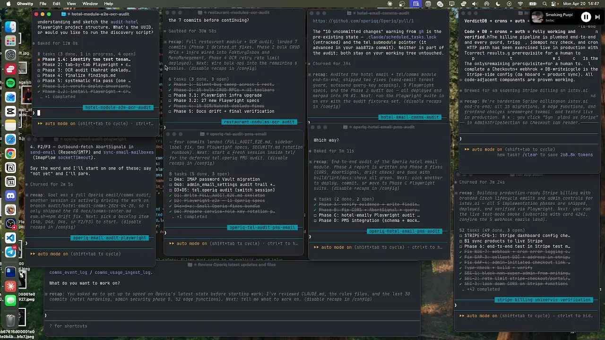Click the 'stripe-billing uniservis verification' teal label
Viewport: 605px width, 340px height.
click(544, 300)
